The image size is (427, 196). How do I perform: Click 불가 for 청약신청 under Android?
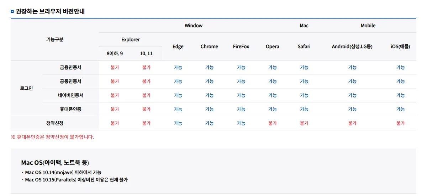click(352, 123)
